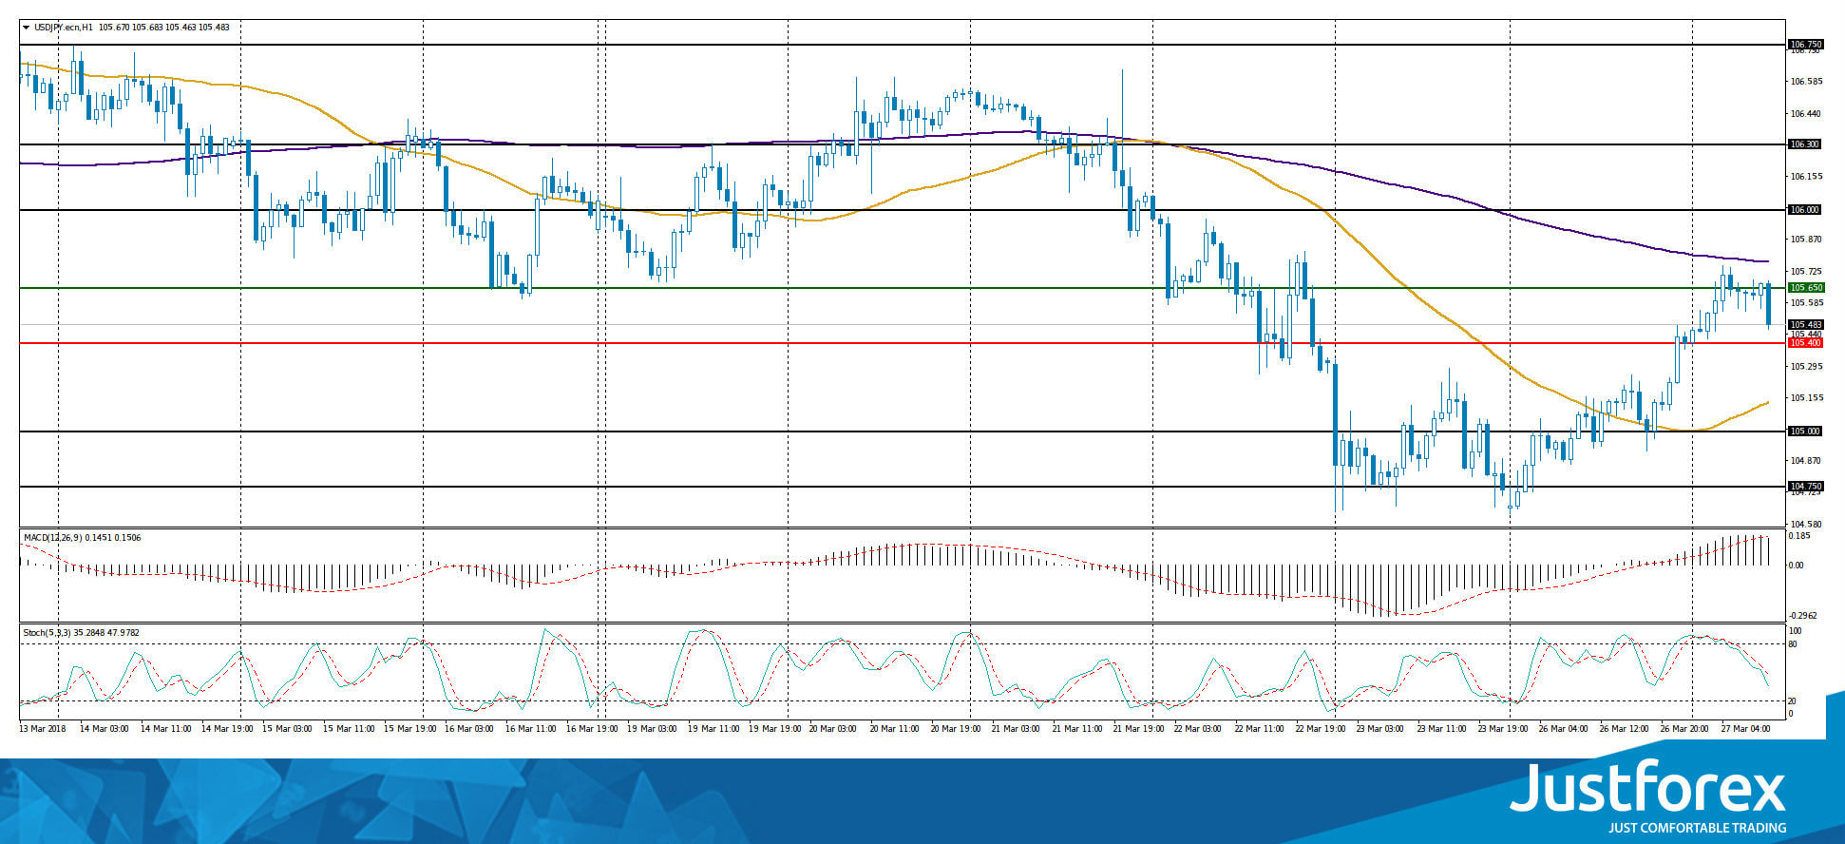Click the red 105.400 price label
Image resolution: width=1845 pixels, height=844 pixels.
coord(1805,343)
